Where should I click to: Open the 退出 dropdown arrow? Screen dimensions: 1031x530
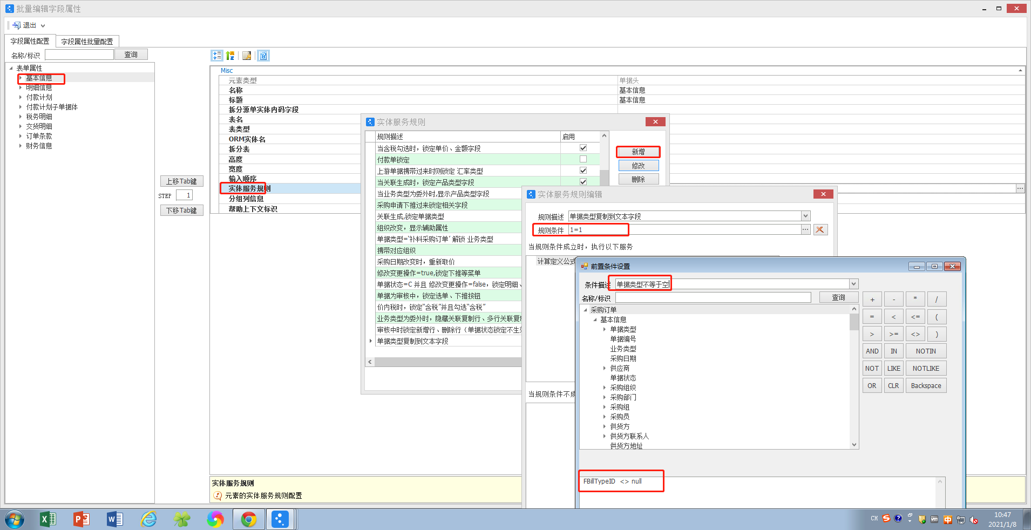point(43,25)
